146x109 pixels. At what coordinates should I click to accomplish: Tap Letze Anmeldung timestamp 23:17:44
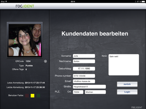35,83
